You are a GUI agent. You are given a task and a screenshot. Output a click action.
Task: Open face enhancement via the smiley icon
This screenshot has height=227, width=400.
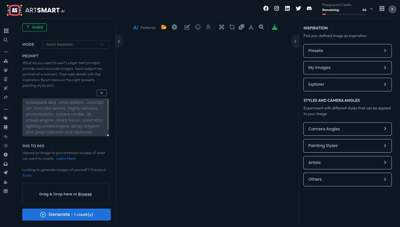pos(198,27)
